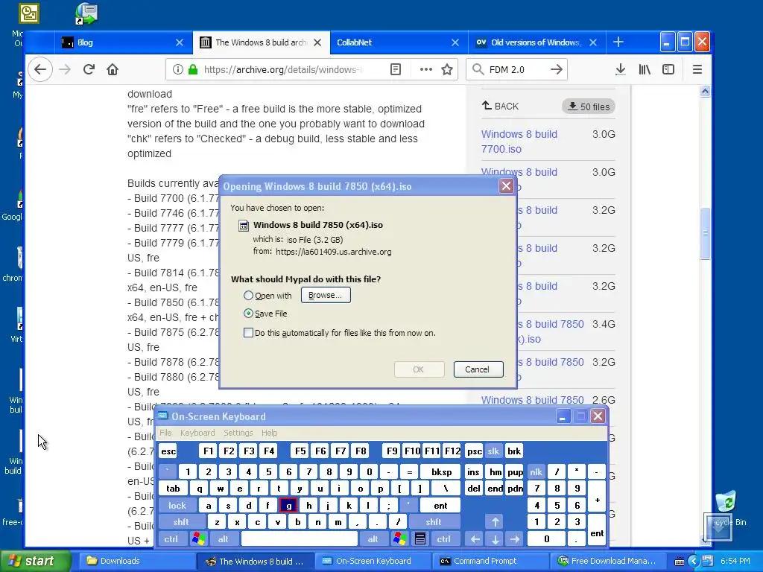Image resolution: width=763 pixels, height=572 pixels.
Task: Click the scrollbar up arrow on the page
Action: pos(705,91)
